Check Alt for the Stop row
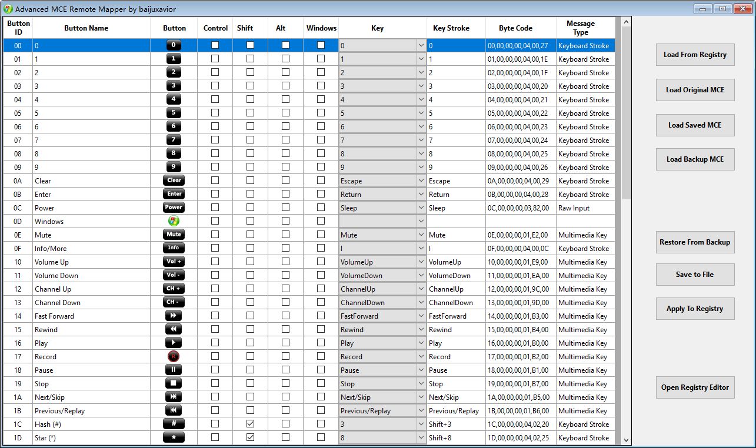The width and height of the screenshot is (756, 448). (285, 383)
